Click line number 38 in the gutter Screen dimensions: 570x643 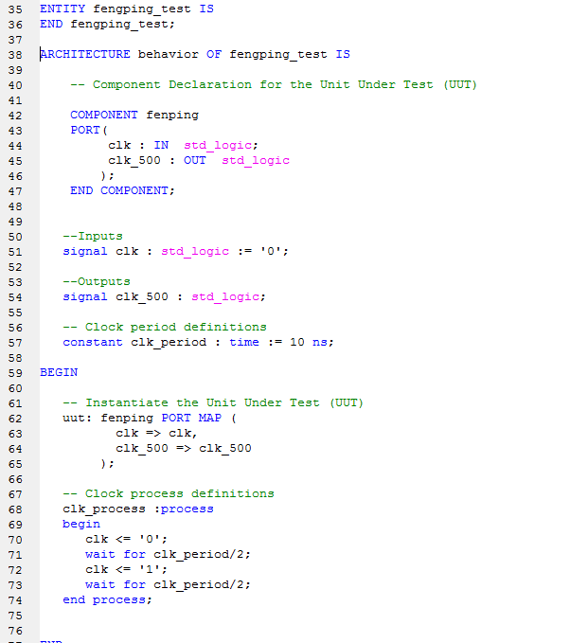point(14,54)
